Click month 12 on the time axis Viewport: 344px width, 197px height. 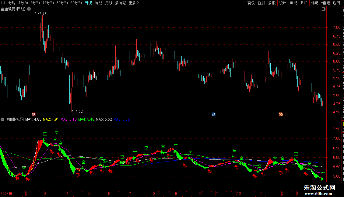[239, 193]
